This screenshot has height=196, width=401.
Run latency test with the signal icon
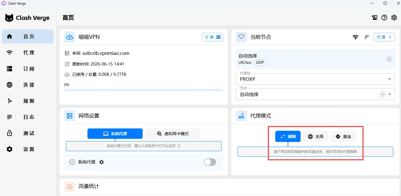(356, 37)
